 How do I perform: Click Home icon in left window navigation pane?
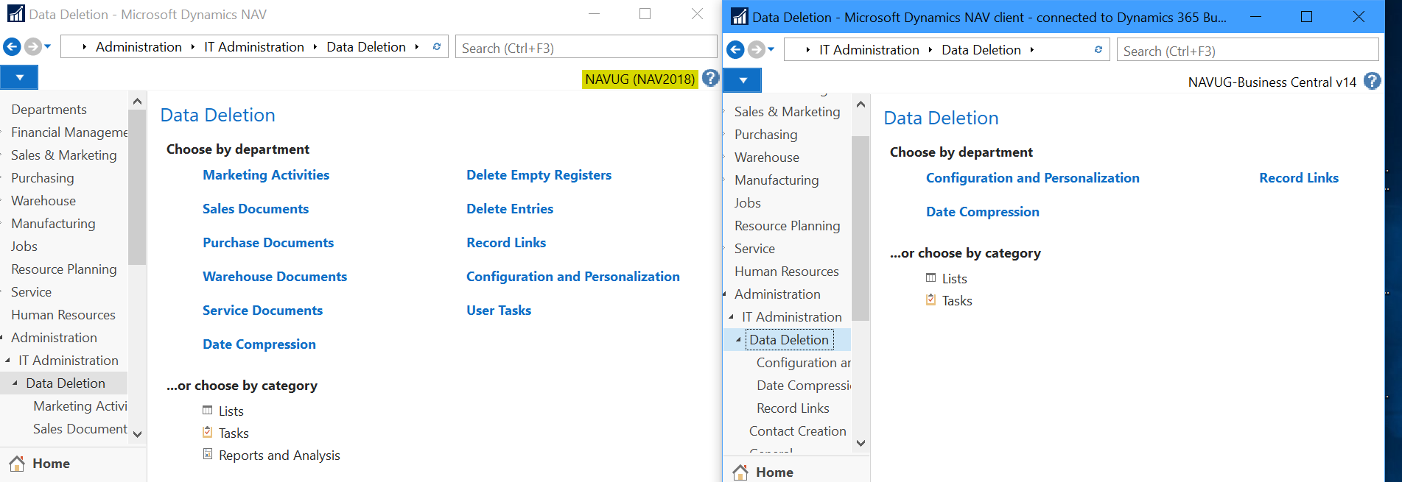coord(17,464)
